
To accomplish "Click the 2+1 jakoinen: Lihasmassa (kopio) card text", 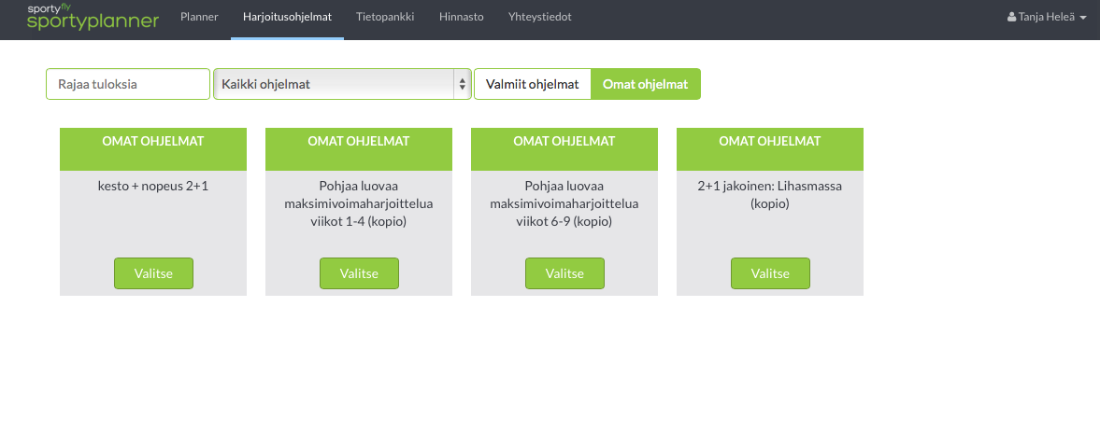I will (x=769, y=195).
